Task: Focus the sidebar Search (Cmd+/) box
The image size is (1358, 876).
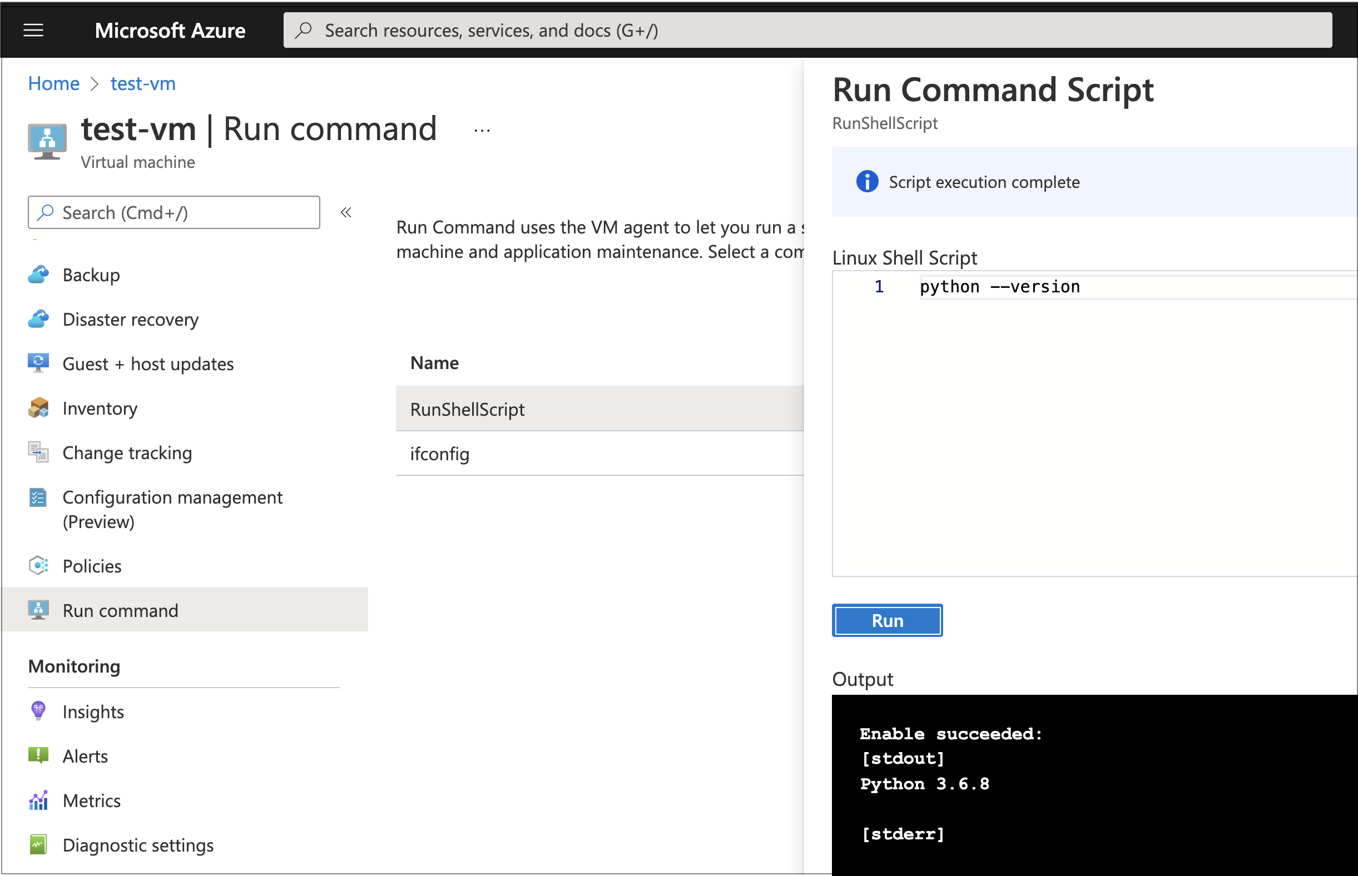Action: coord(174,212)
